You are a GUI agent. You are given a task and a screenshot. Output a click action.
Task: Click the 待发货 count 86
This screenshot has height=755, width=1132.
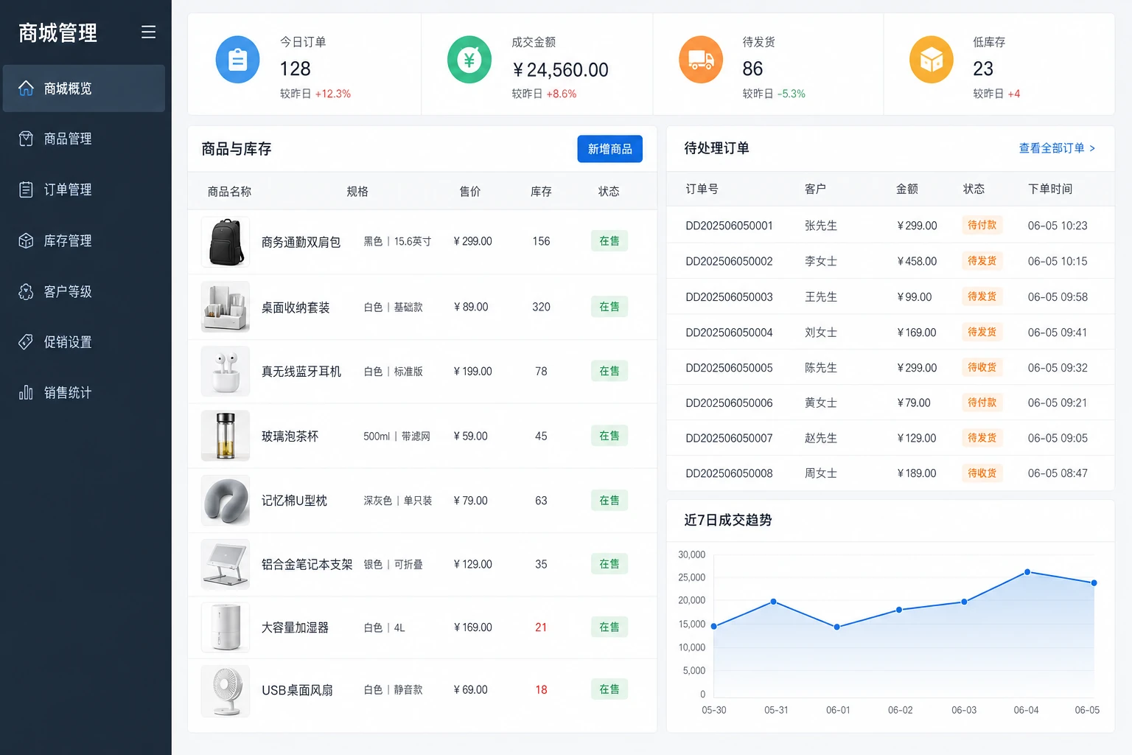[x=752, y=69]
